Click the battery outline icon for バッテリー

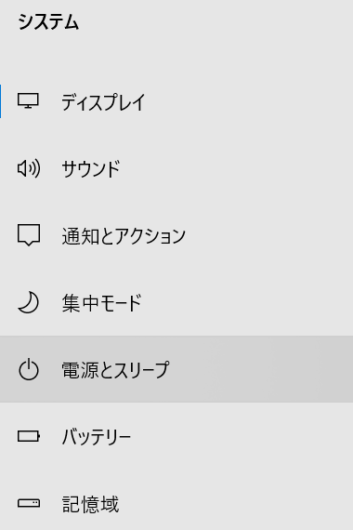click(x=29, y=436)
